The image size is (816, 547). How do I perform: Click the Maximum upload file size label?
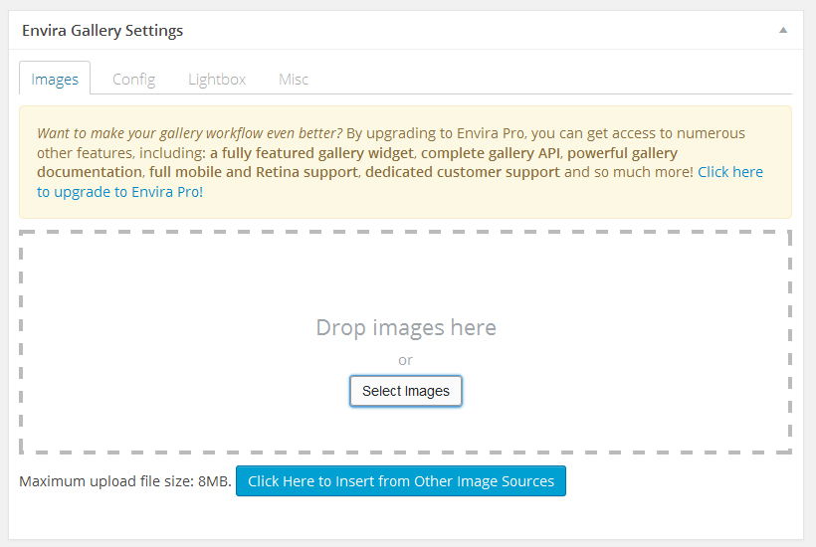pyautogui.click(x=124, y=481)
